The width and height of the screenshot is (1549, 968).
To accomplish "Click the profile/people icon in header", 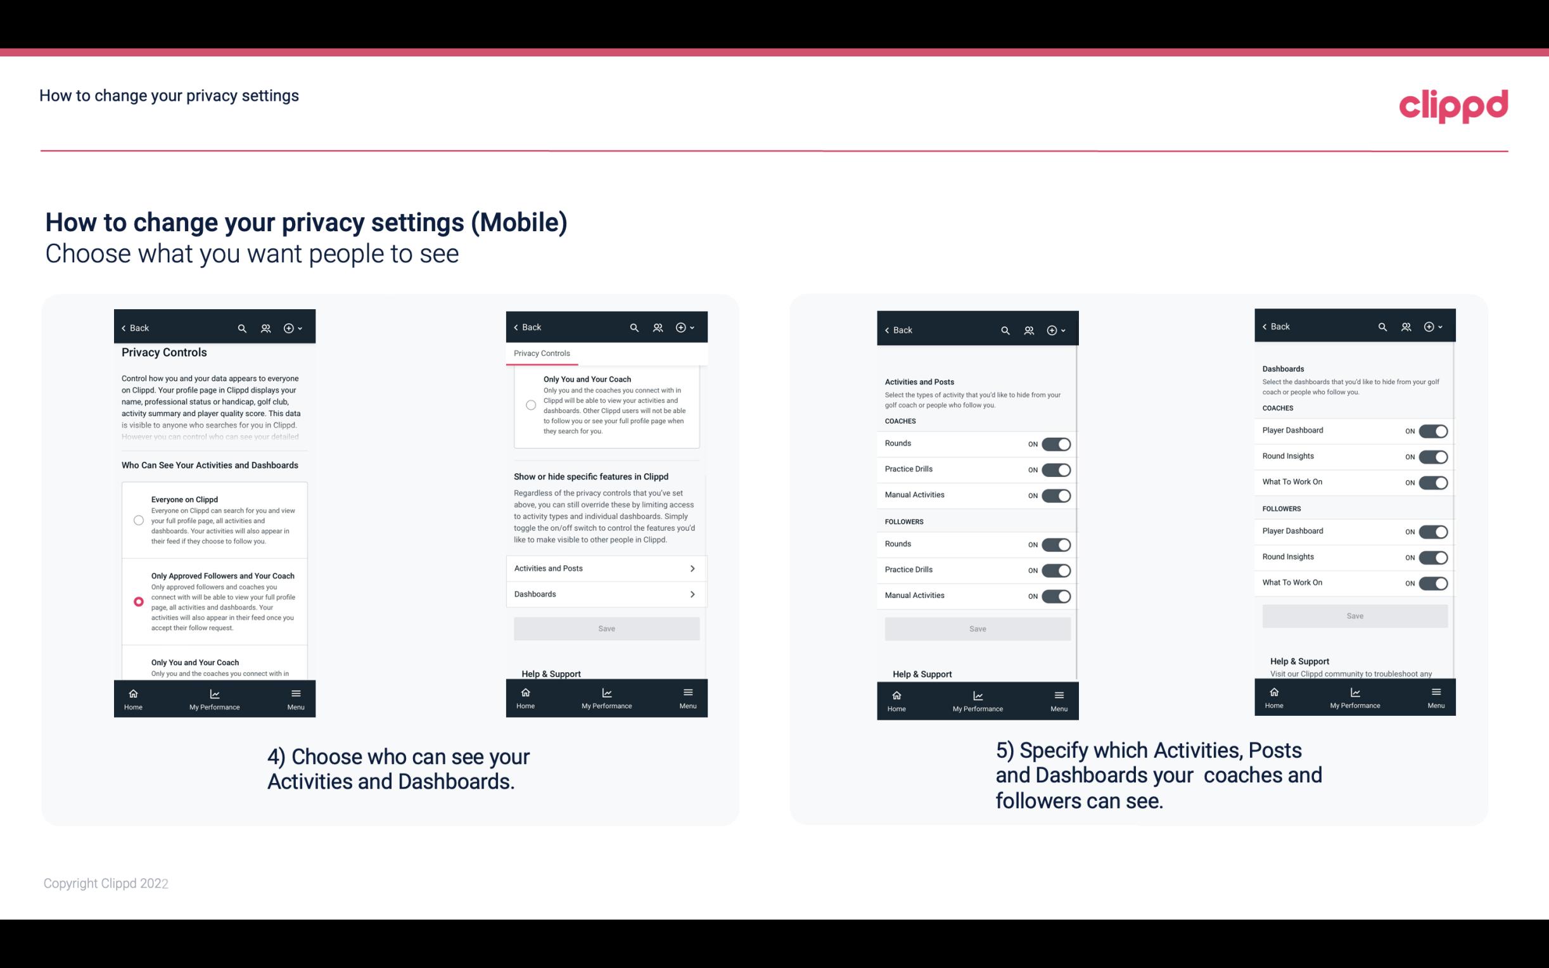I will (x=265, y=327).
